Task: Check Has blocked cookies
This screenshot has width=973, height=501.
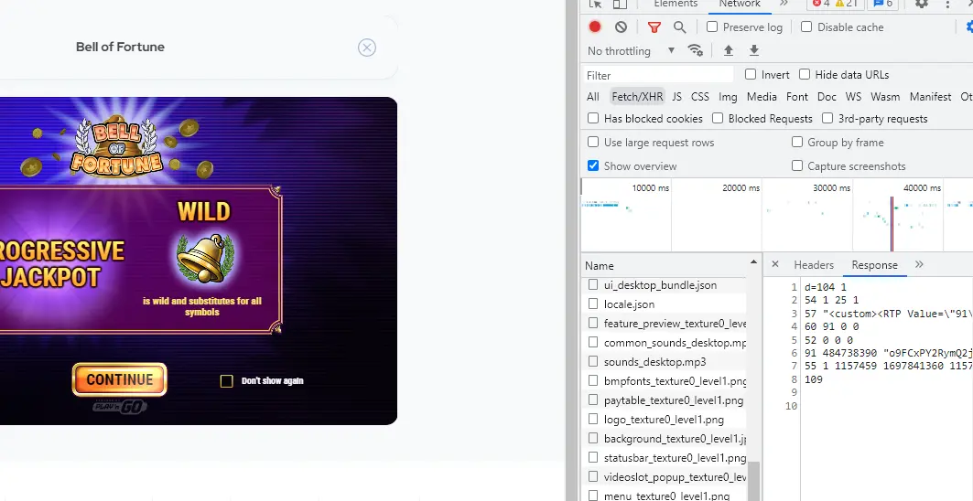Action: coord(593,118)
